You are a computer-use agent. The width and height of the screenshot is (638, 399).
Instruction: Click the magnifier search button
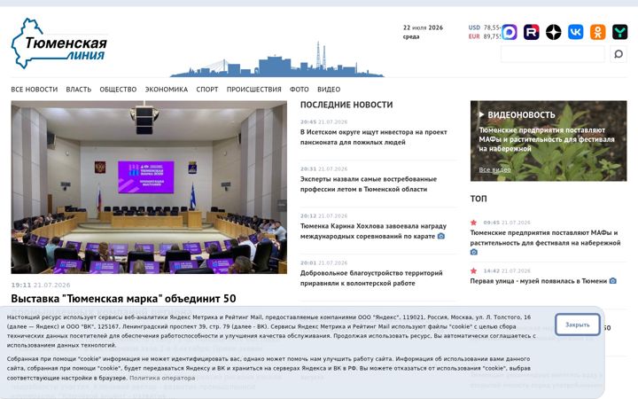coord(619,54)
